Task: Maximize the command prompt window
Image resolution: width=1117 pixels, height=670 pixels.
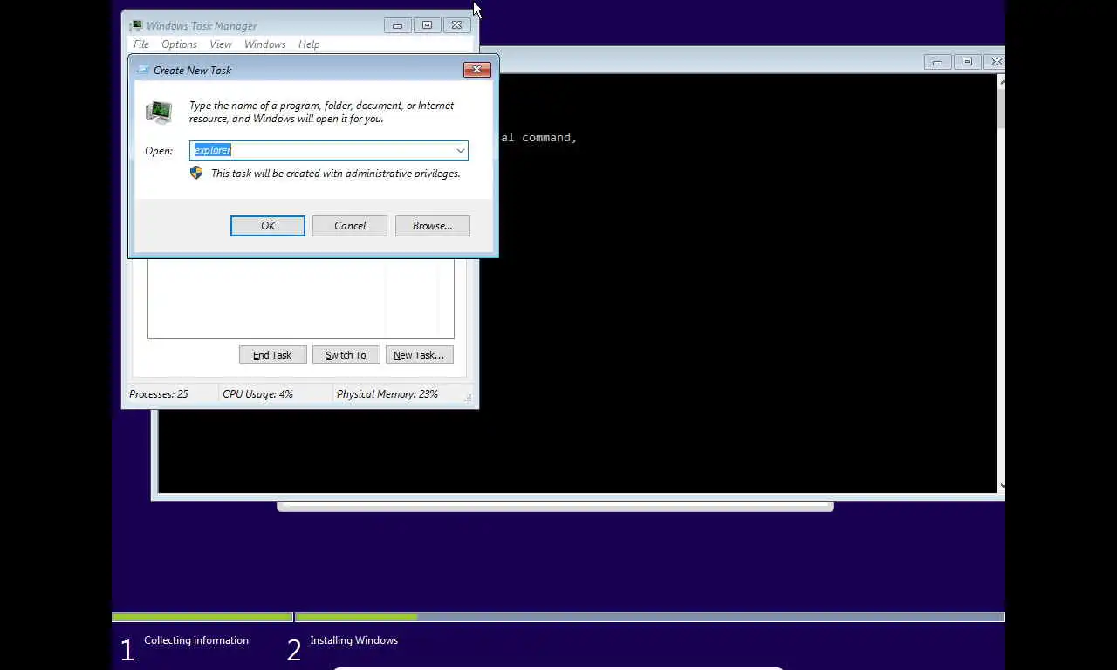Action: click(x=967, y=62)
